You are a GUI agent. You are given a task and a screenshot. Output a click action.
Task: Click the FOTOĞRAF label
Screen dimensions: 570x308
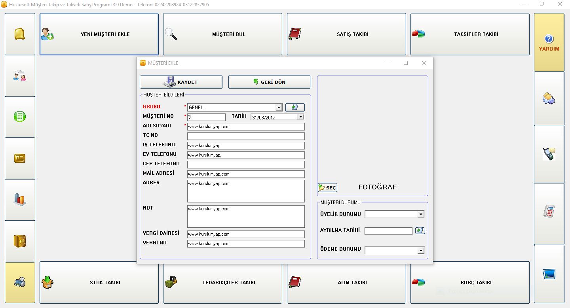pos(377,187)
